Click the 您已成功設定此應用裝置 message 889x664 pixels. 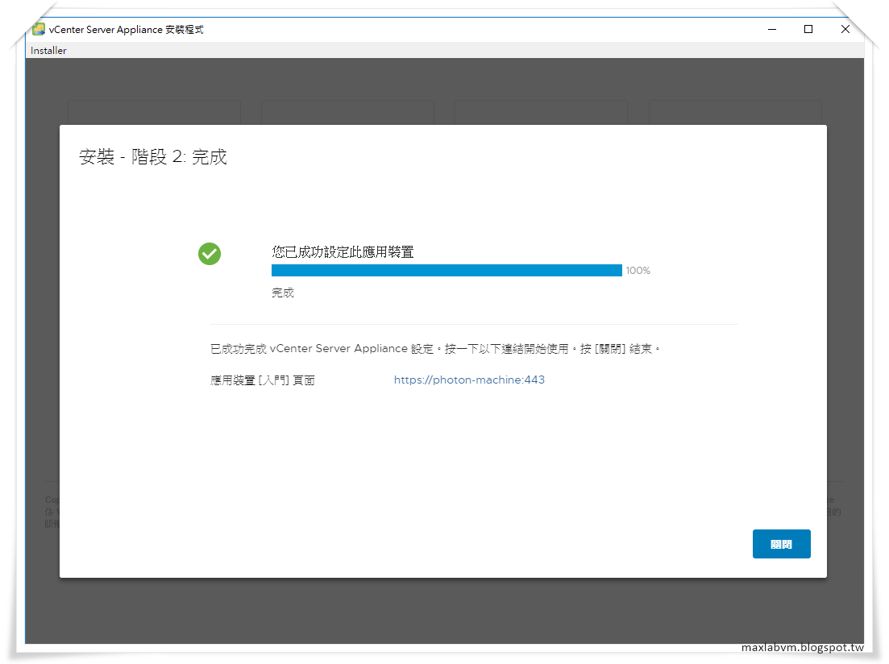click(343, 251)
